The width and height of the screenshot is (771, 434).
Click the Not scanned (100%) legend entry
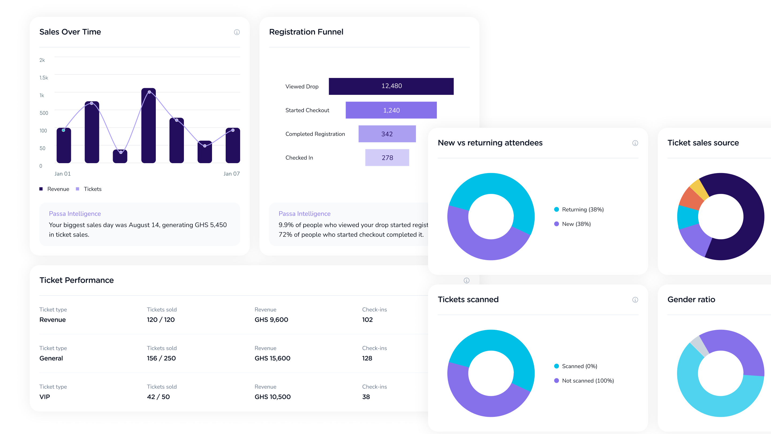tap(584, 380)
